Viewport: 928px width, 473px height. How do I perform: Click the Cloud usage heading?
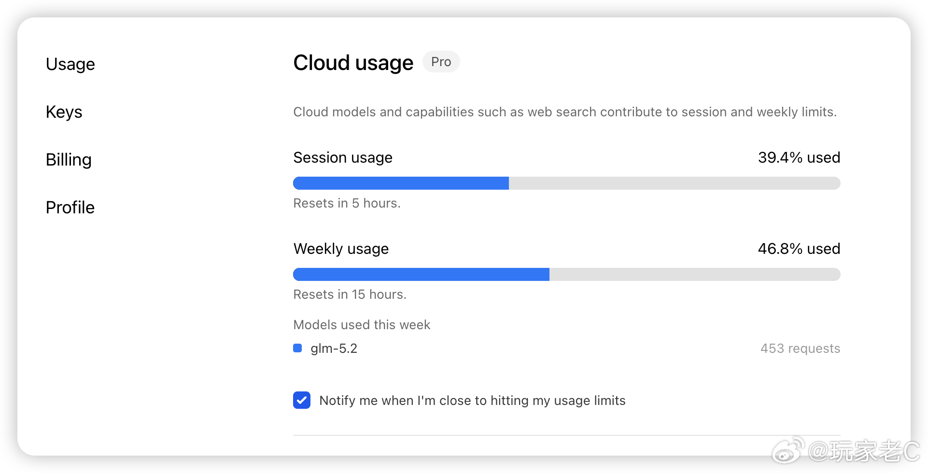point(353,63)
